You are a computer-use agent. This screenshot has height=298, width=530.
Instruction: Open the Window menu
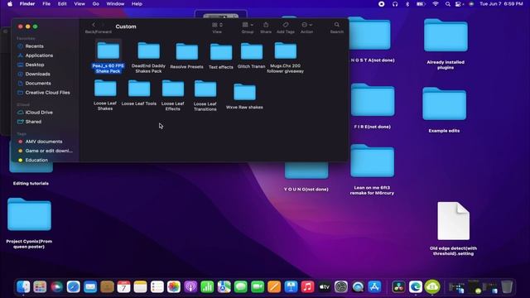click(115, 4)
